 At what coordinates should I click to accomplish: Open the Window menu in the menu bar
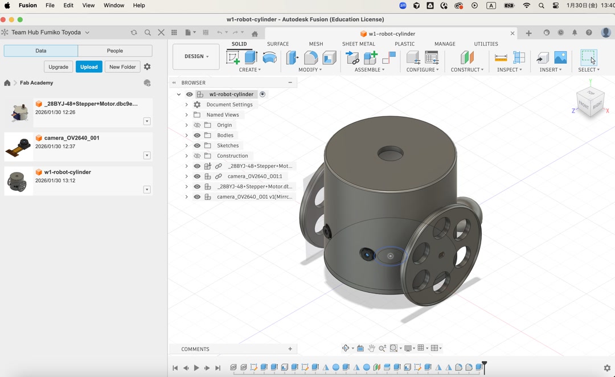point(113,5)
